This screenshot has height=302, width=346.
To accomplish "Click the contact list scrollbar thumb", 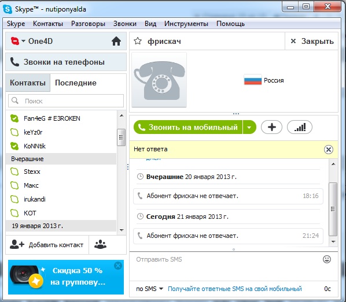I will click(x=121, y=137).
